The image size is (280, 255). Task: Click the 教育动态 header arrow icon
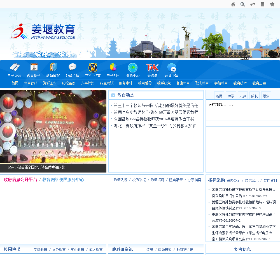click(113, 95)
